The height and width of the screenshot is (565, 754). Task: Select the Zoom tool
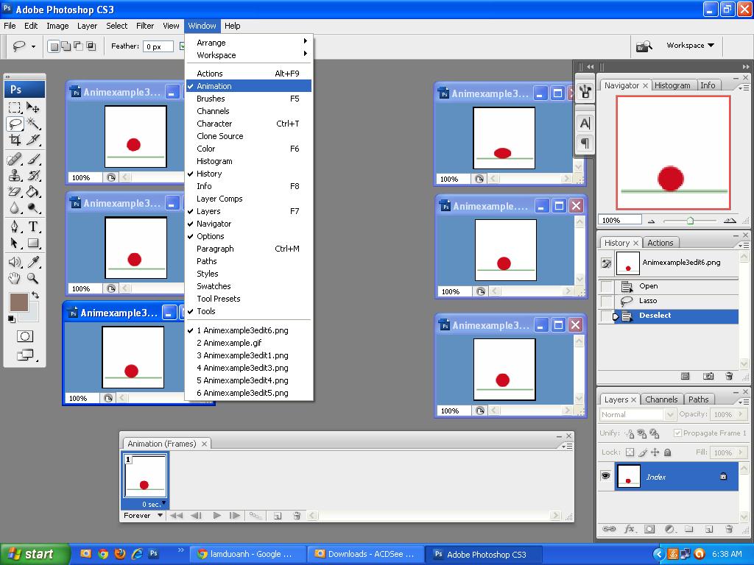[x=33, y=278]
